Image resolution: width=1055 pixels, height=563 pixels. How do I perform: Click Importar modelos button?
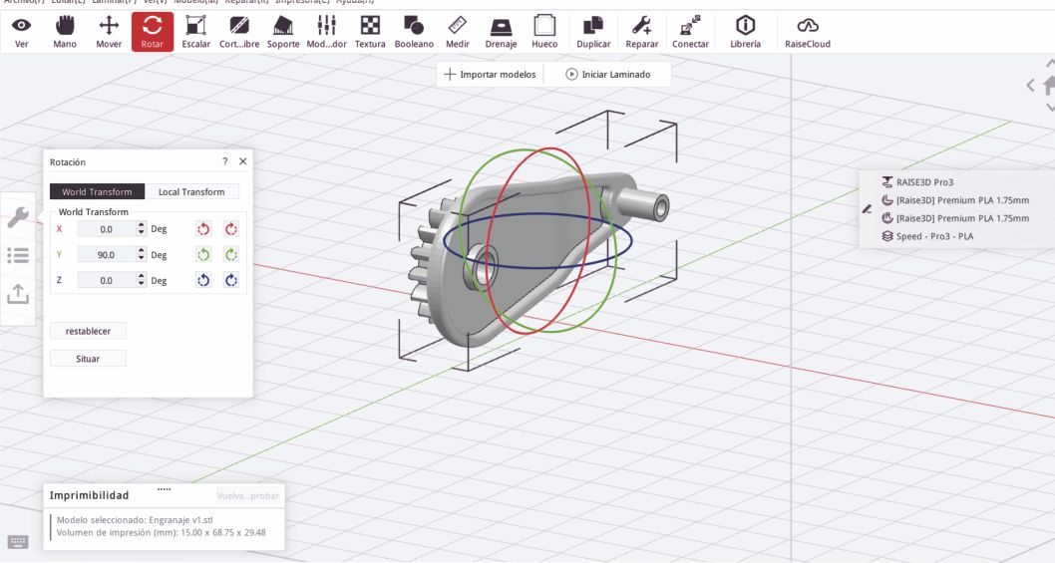click(x=490, y=74)
